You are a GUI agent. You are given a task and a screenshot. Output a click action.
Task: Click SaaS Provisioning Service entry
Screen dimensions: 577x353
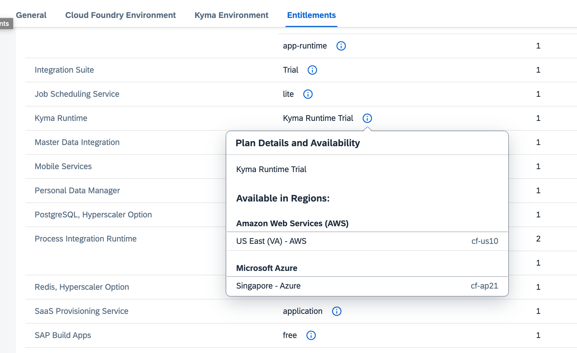click(x=81, y=311)
